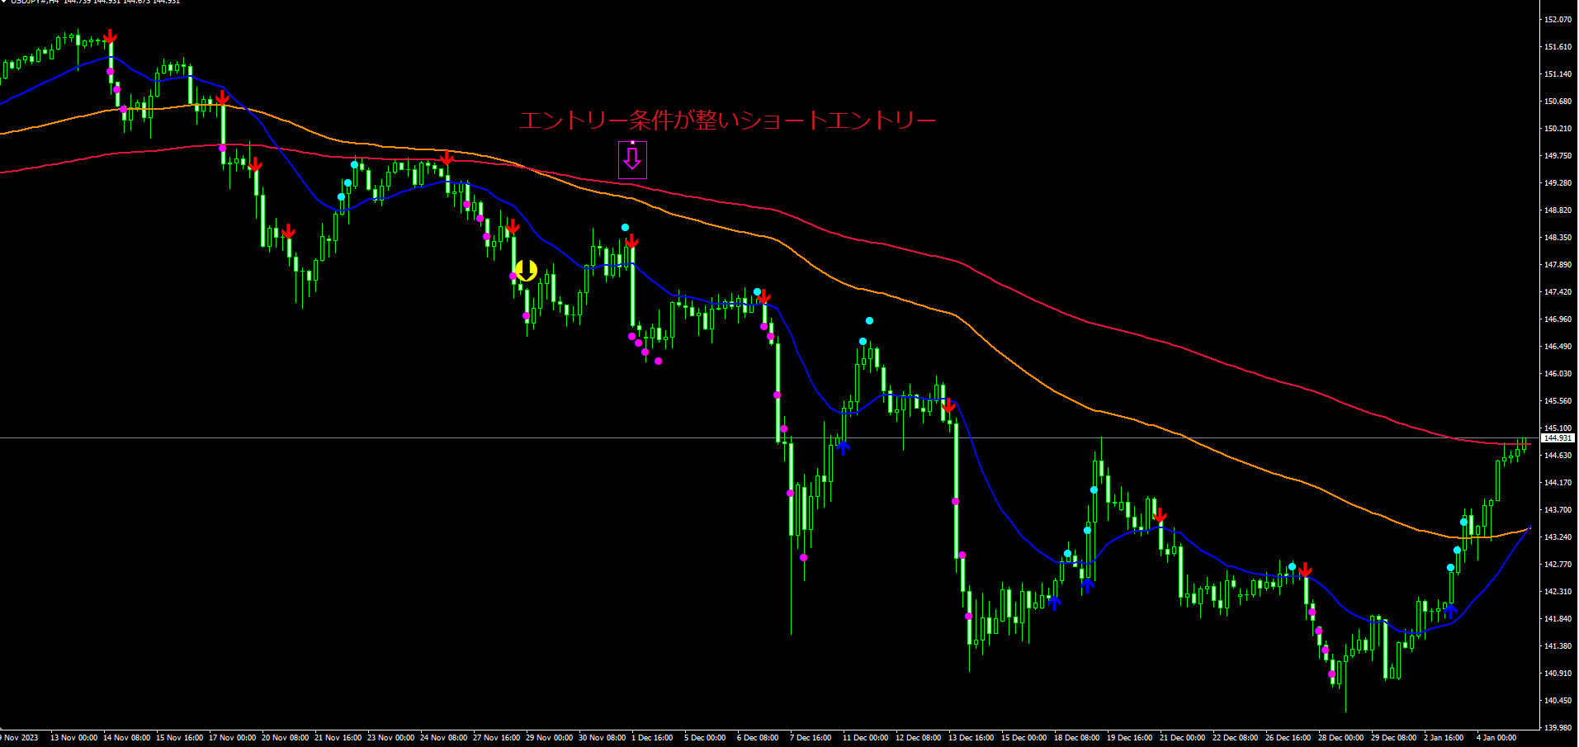This screenshot has height=747, width=1579.
Task: Click the 7 Dec 16:00 time label
Action: click(x=811, y=738)
